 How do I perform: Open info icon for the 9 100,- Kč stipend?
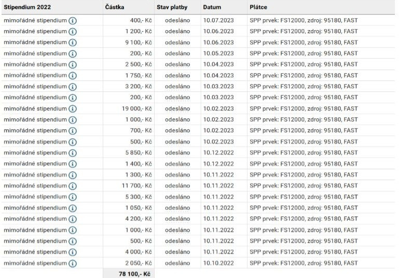pyautogui.click(x=73, y=43)
